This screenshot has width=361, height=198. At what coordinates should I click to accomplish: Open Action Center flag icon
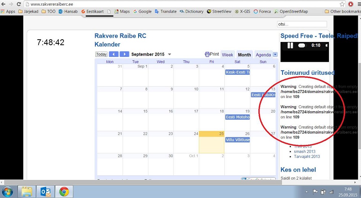(x=315, y=192)
